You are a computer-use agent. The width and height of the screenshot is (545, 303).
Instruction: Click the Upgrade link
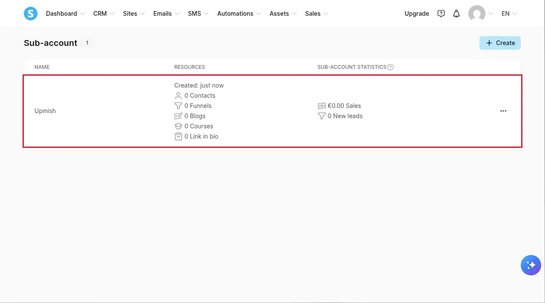[x=417, y=14]
